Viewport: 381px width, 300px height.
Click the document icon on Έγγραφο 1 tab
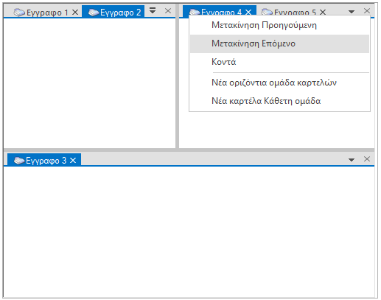click(x=19, y=13)
